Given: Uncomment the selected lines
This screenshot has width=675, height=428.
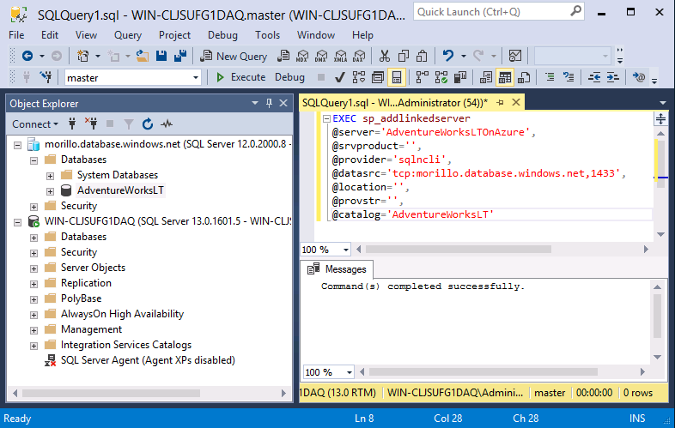Looking at the screenshot, I should 569,77.
